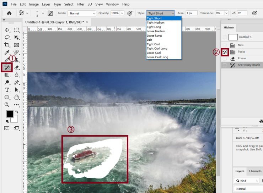
Task: Set history brush source on Paste state
Action: (x=225, y=52)
